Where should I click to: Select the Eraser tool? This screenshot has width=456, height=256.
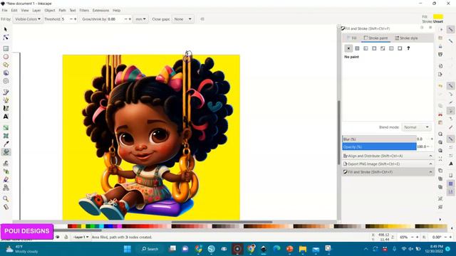coord(6,179)
